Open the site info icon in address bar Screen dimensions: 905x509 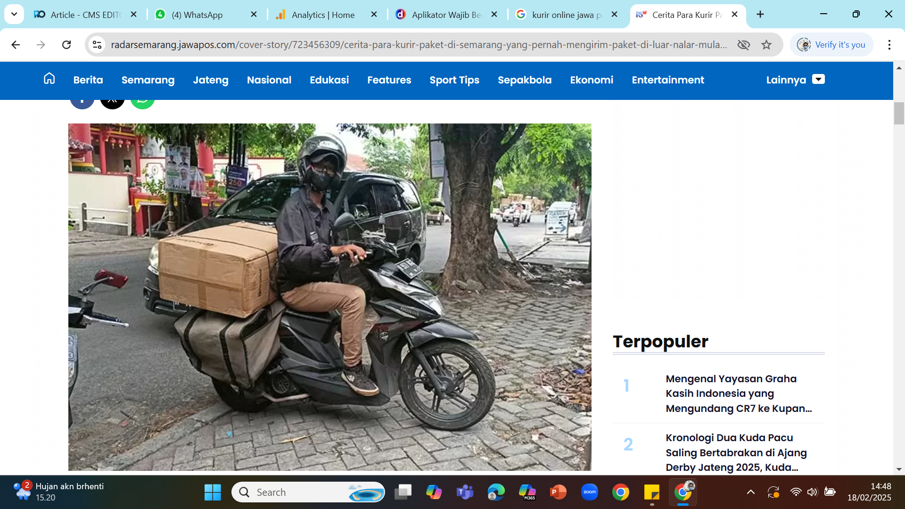[97, 44]
